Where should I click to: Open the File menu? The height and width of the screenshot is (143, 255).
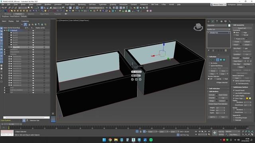click(x=3, y=4)
